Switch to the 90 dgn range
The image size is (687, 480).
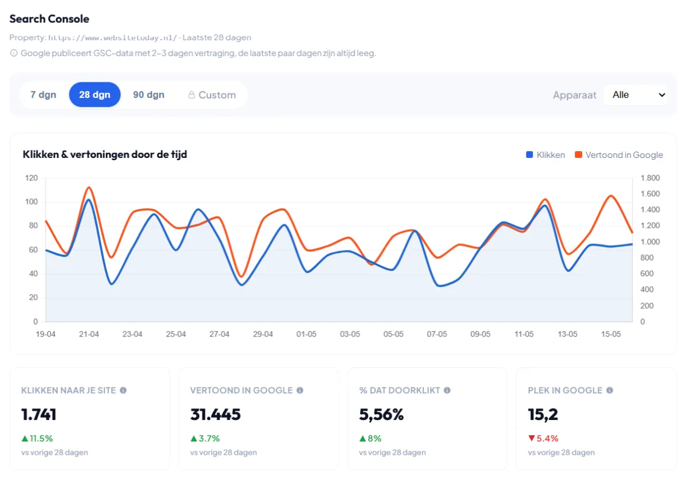click(x=149, y=95)
